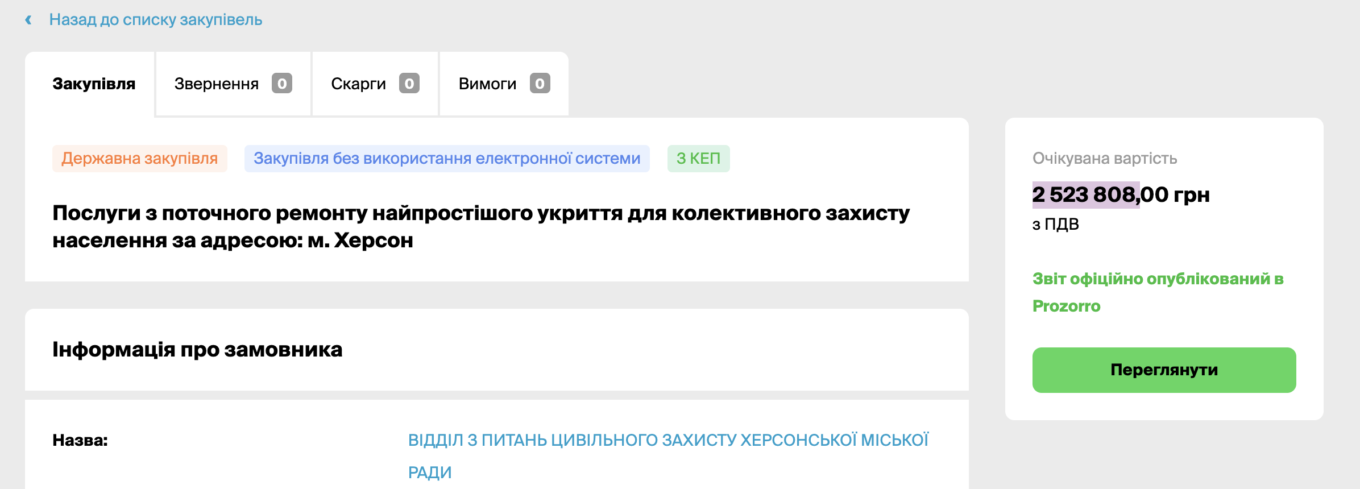Open the 'Назад до списку закупівель' link

(155, 20)
